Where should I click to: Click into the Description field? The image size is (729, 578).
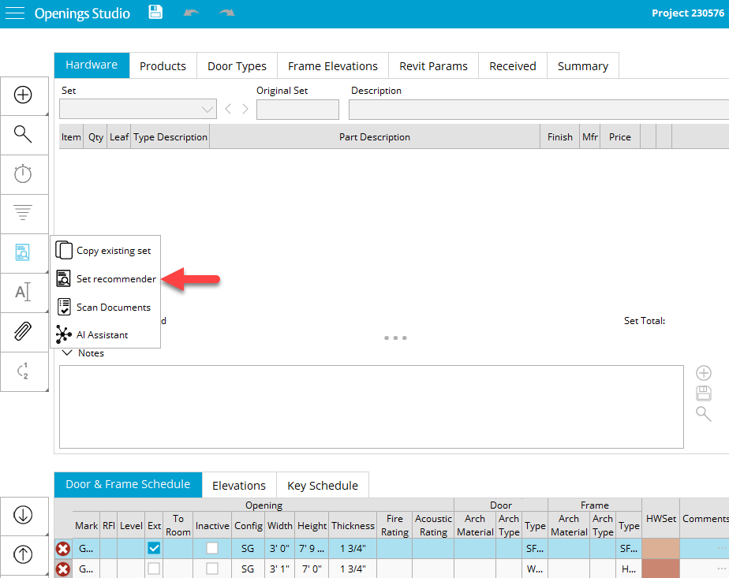(539, 110)
